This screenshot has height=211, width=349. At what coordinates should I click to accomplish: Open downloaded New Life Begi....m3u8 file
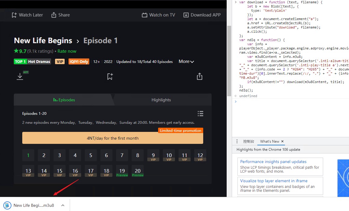coord(34,205)
